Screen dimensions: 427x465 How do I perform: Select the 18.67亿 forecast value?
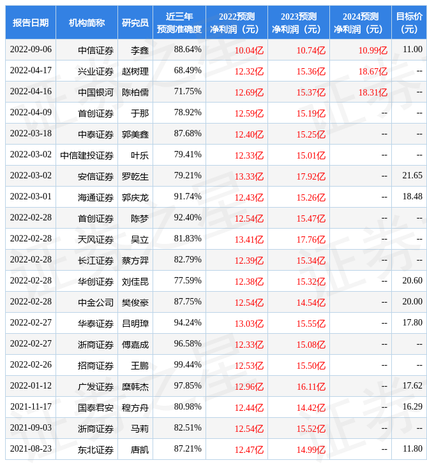(x=373, y=71)
